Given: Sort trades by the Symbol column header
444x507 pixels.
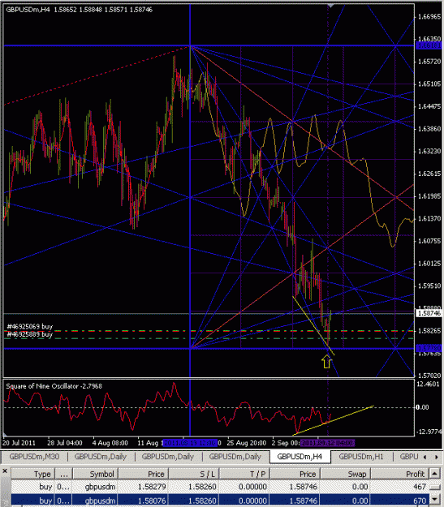Looking at the screenshot, I should pos(96,474).
